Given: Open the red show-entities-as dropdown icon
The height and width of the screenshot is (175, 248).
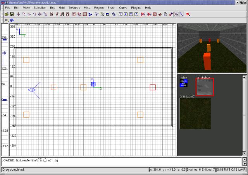Looking at the screenshot, I should click(188, 14).
